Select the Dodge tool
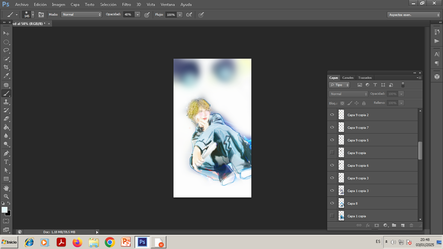Screen dimensions: 443x249 point(6,144)
